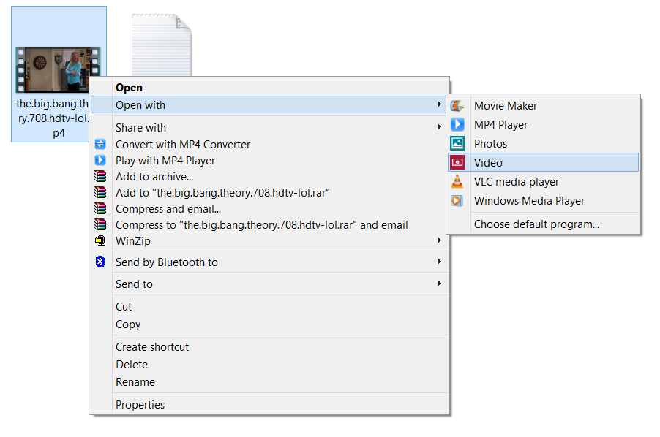660x437 pixels.
Task: Choose Convert with MP4 Converter
Action: point(269,144)
